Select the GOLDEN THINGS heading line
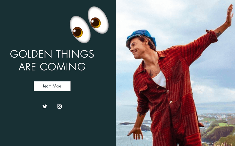This screenshot has width=235, height=146. point(52,54)
